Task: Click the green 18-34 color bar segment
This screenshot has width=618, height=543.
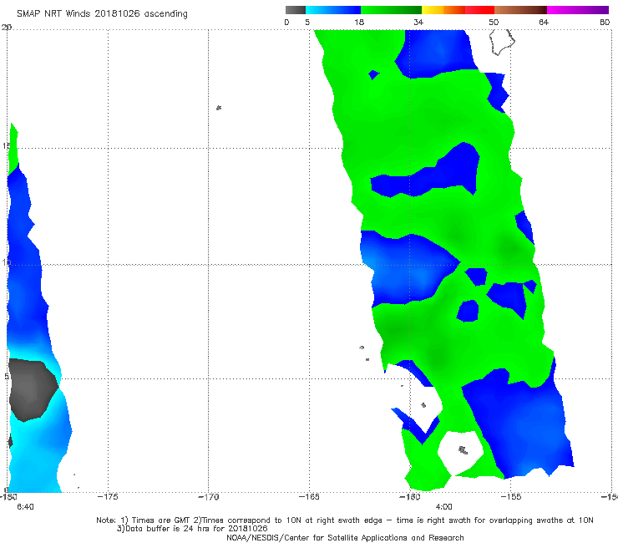Action: 391,10
